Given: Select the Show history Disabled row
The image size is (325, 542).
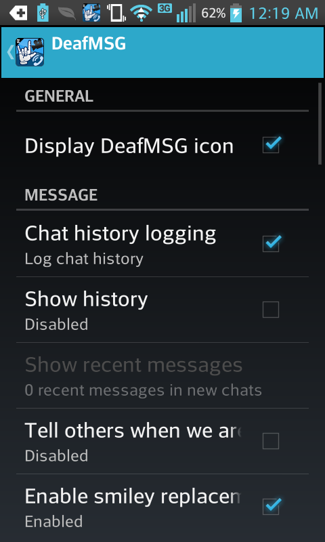Looking at the screenshot, I should pyautogui.click(x=162, y=310).
